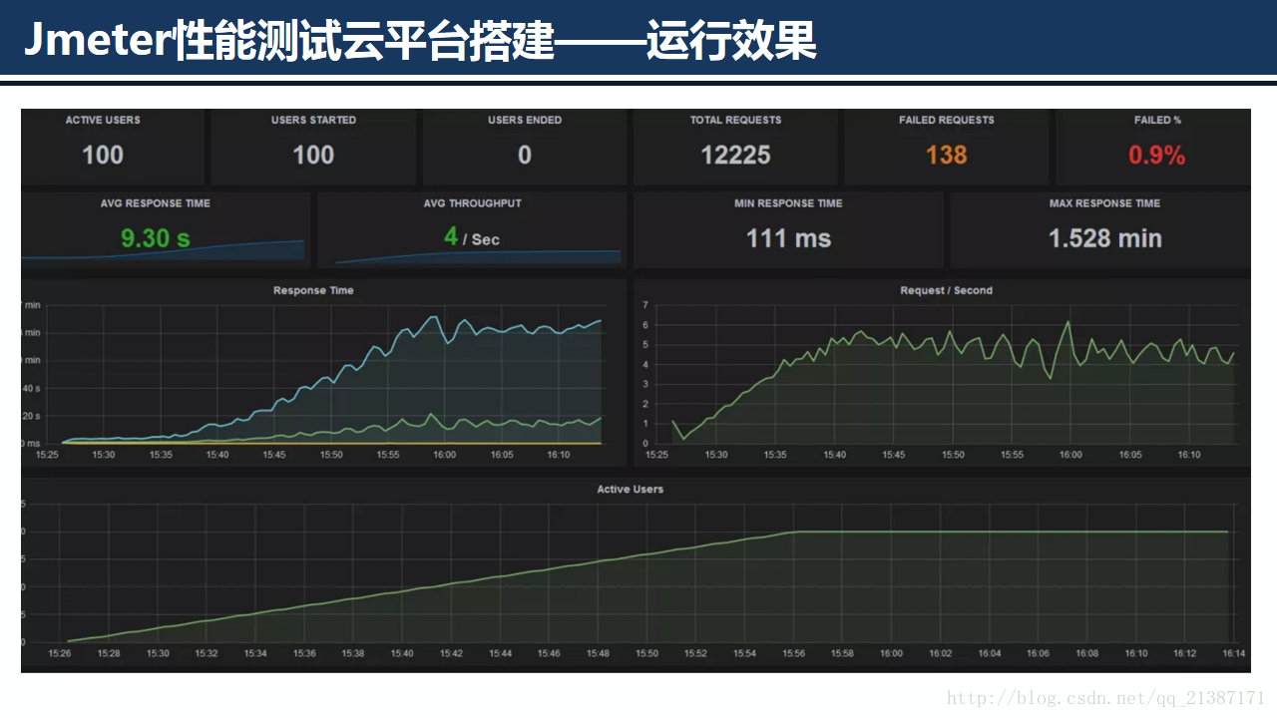Select the orange 138 failed requests value
The image size is (1277, 718).
(946, 155)
